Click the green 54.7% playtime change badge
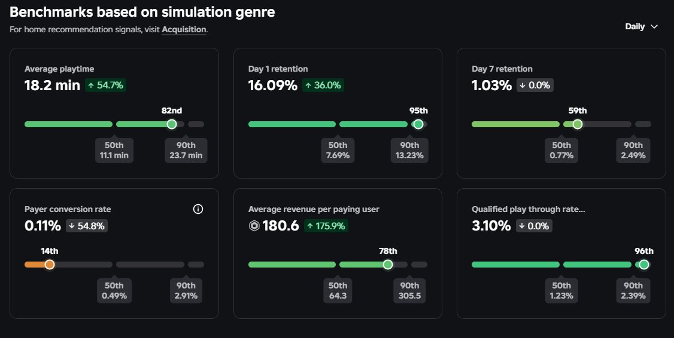Screen dimensions: 674x338 point(105,85)
